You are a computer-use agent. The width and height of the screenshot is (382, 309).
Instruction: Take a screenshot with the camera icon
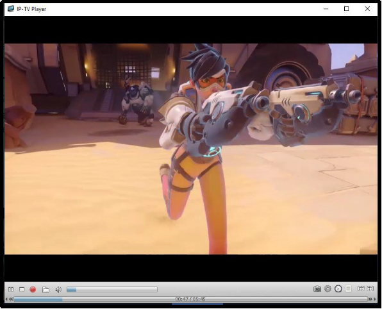(317, 289)
